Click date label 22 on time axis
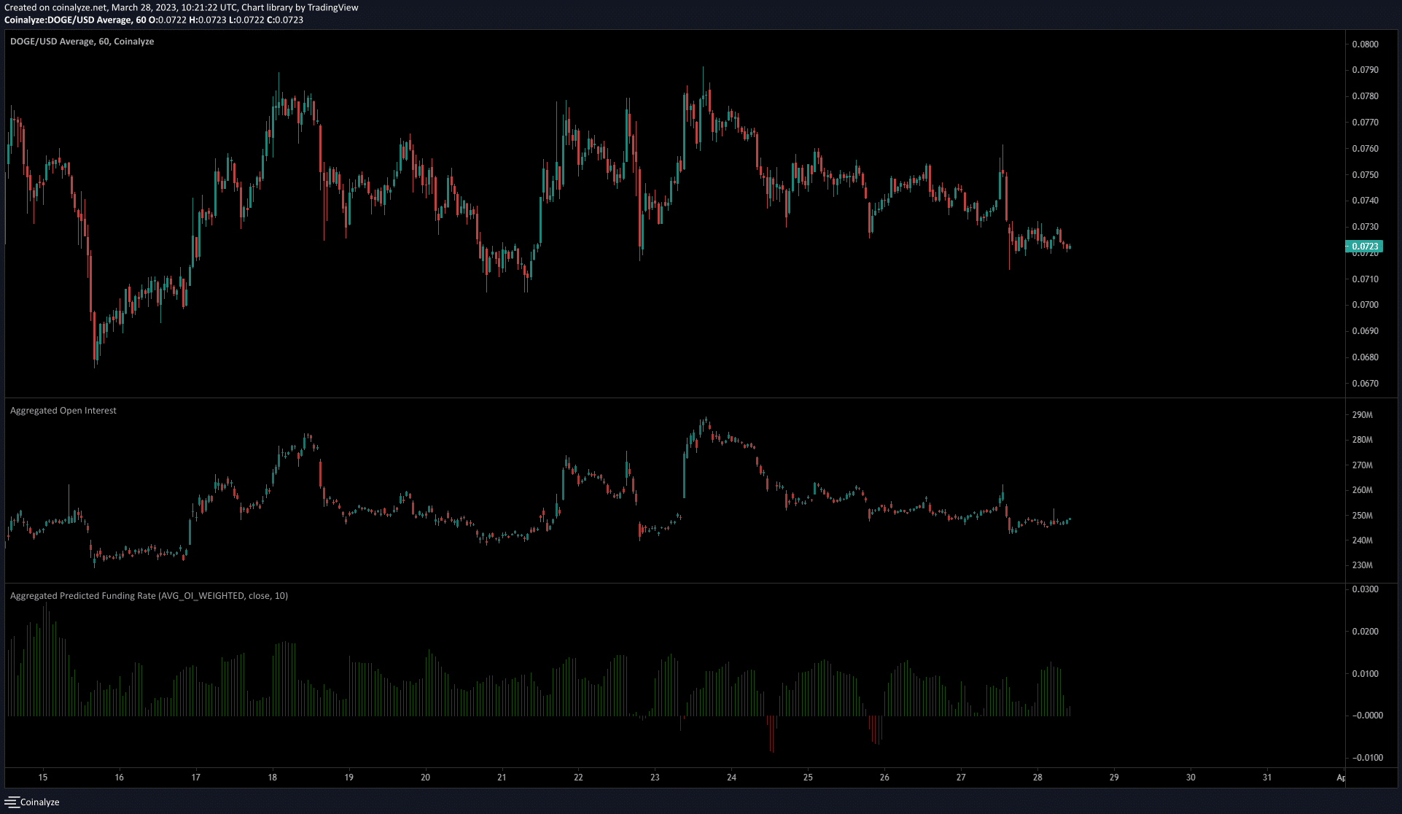The image size is (1402, 814). coord(578,778)
